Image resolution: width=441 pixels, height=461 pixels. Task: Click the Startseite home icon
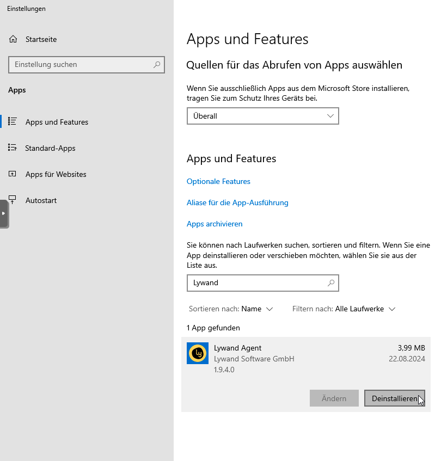click(13, 39)
